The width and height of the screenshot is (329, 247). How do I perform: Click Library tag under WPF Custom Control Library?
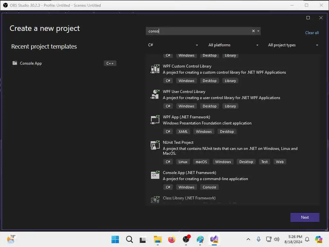coord(230,81)
